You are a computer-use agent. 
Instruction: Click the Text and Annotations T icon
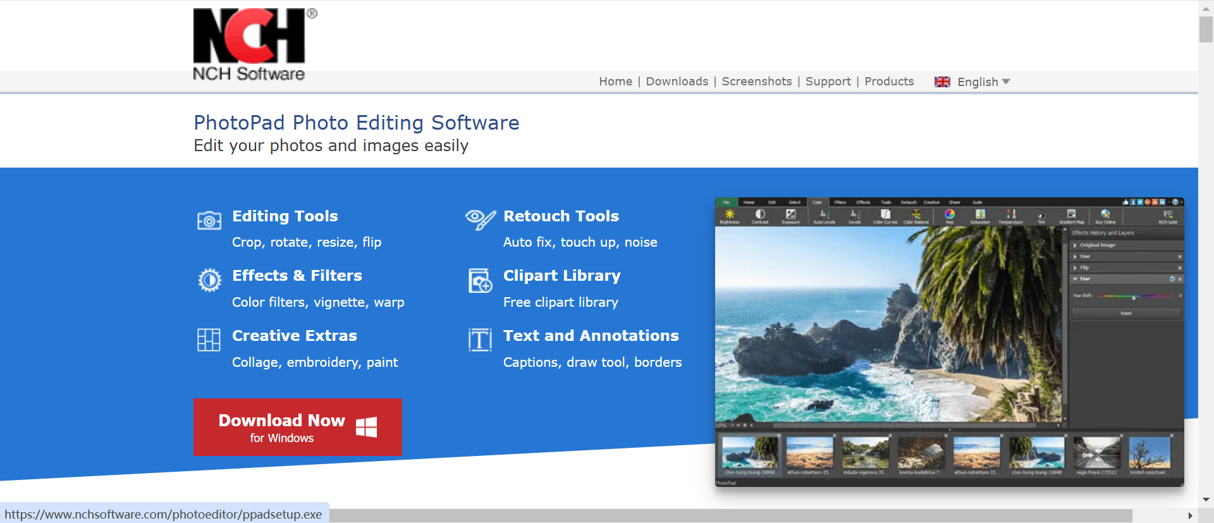click(480, 340)
